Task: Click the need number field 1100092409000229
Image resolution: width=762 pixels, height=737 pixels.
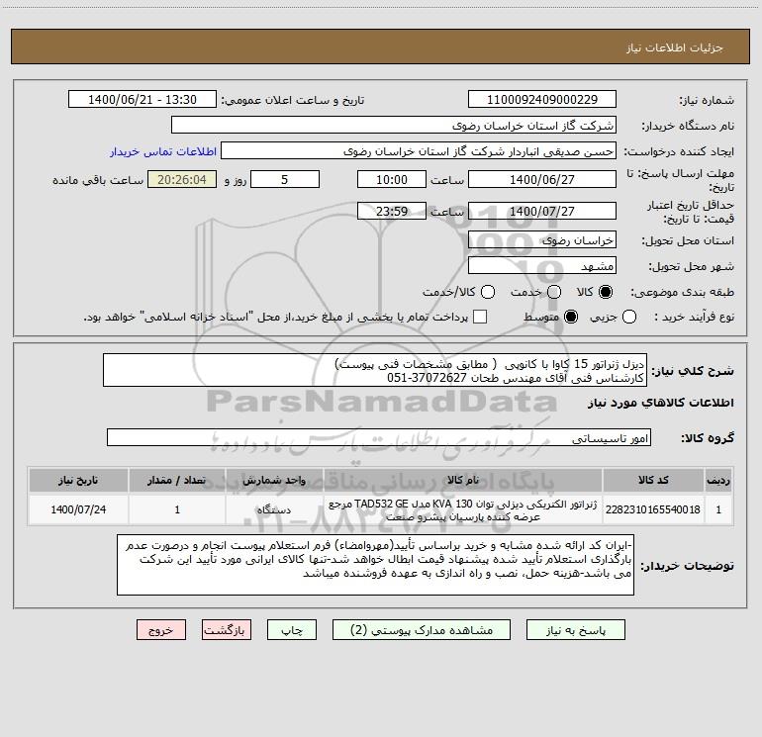Action: pyautogui.click(x=542, y=100)
